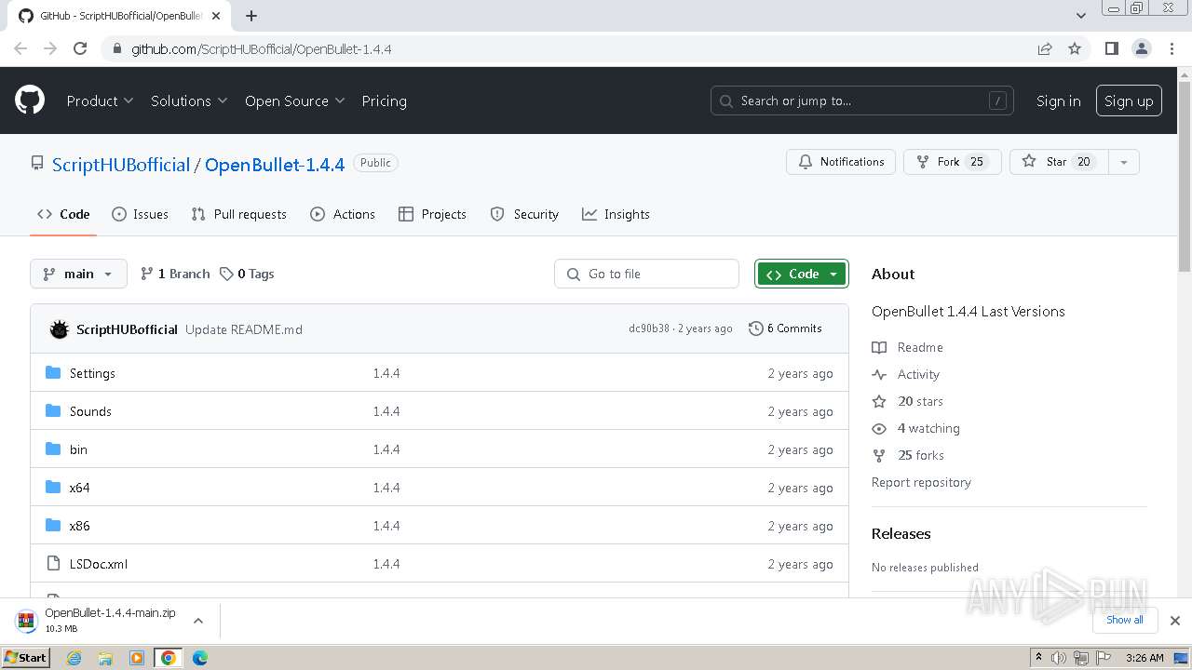
Task: Open the main branch selector dropdown
Action: pyautogui.click(x=78, y=274)
